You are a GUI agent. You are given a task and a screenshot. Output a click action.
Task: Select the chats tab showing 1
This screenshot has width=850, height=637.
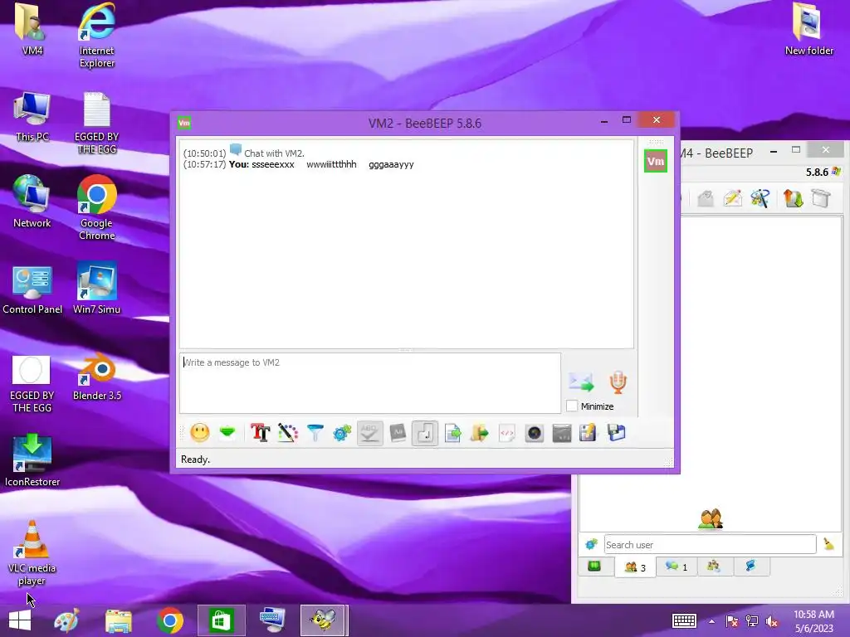pos(677,566)
